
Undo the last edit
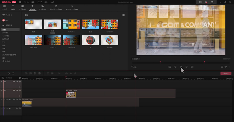click(x=9, y=73)
